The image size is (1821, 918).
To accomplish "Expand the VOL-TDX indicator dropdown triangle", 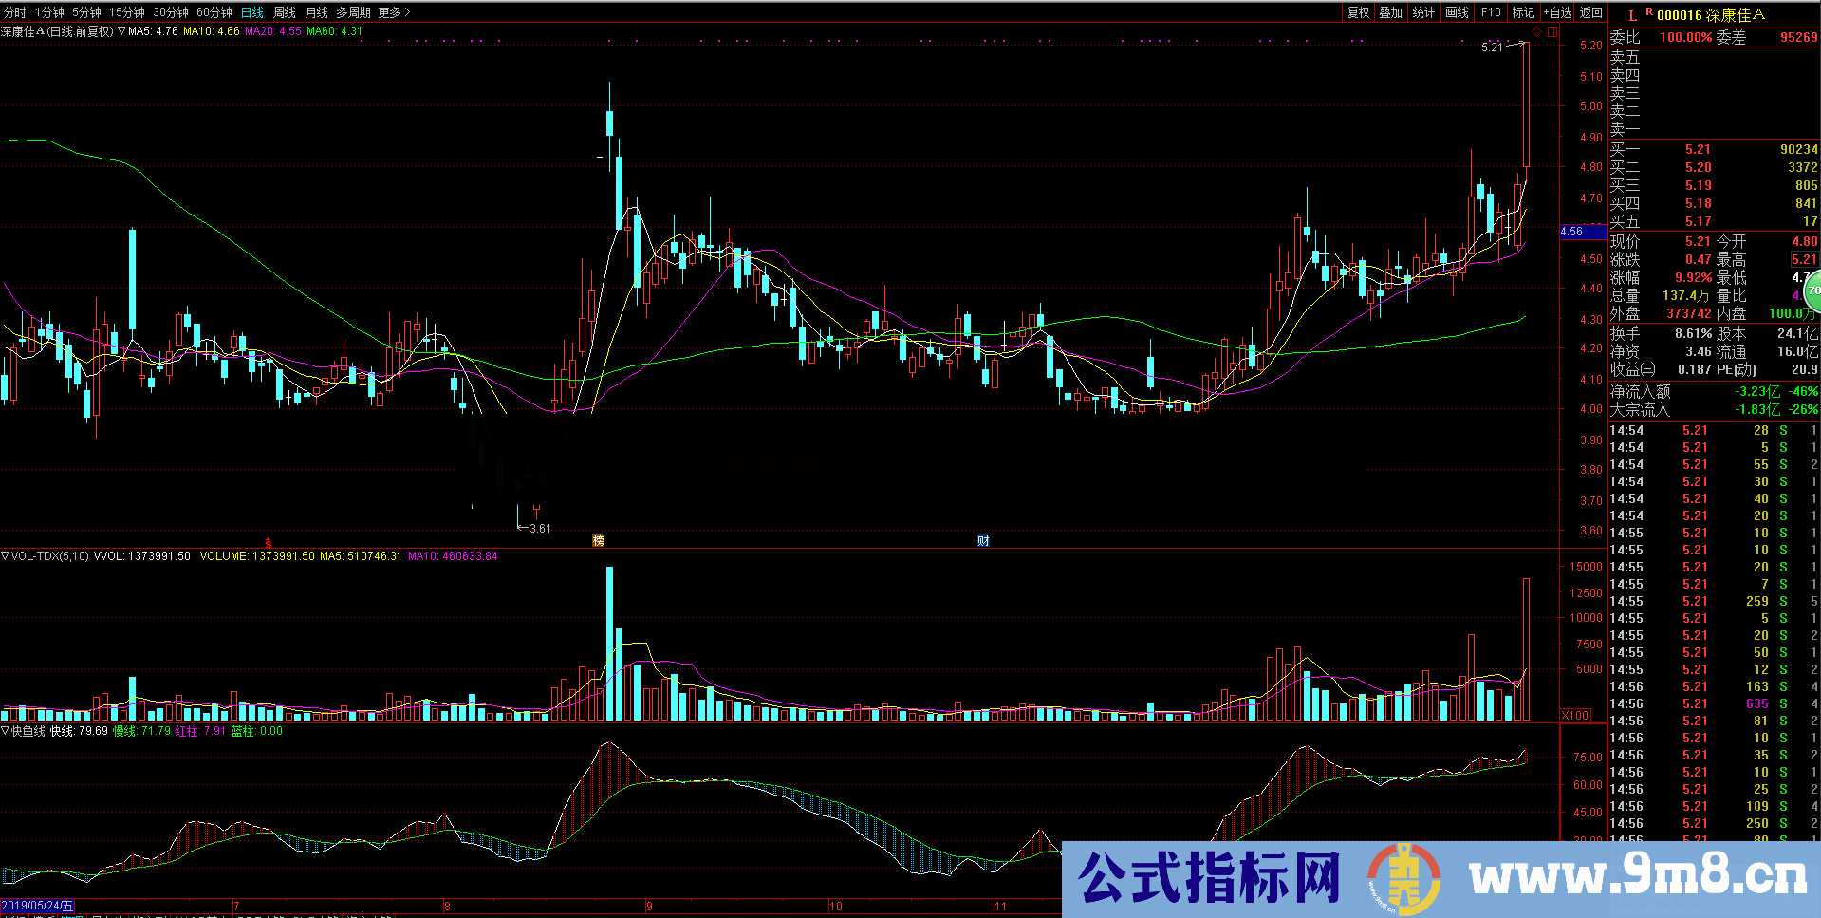I will coord(5,556).
